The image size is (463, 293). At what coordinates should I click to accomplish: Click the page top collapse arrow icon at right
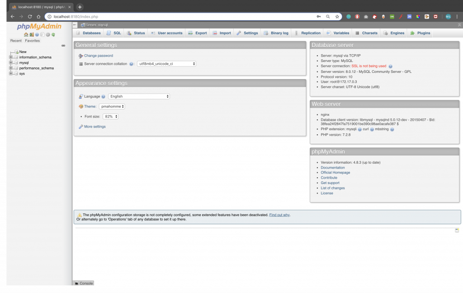click(459, 25)
